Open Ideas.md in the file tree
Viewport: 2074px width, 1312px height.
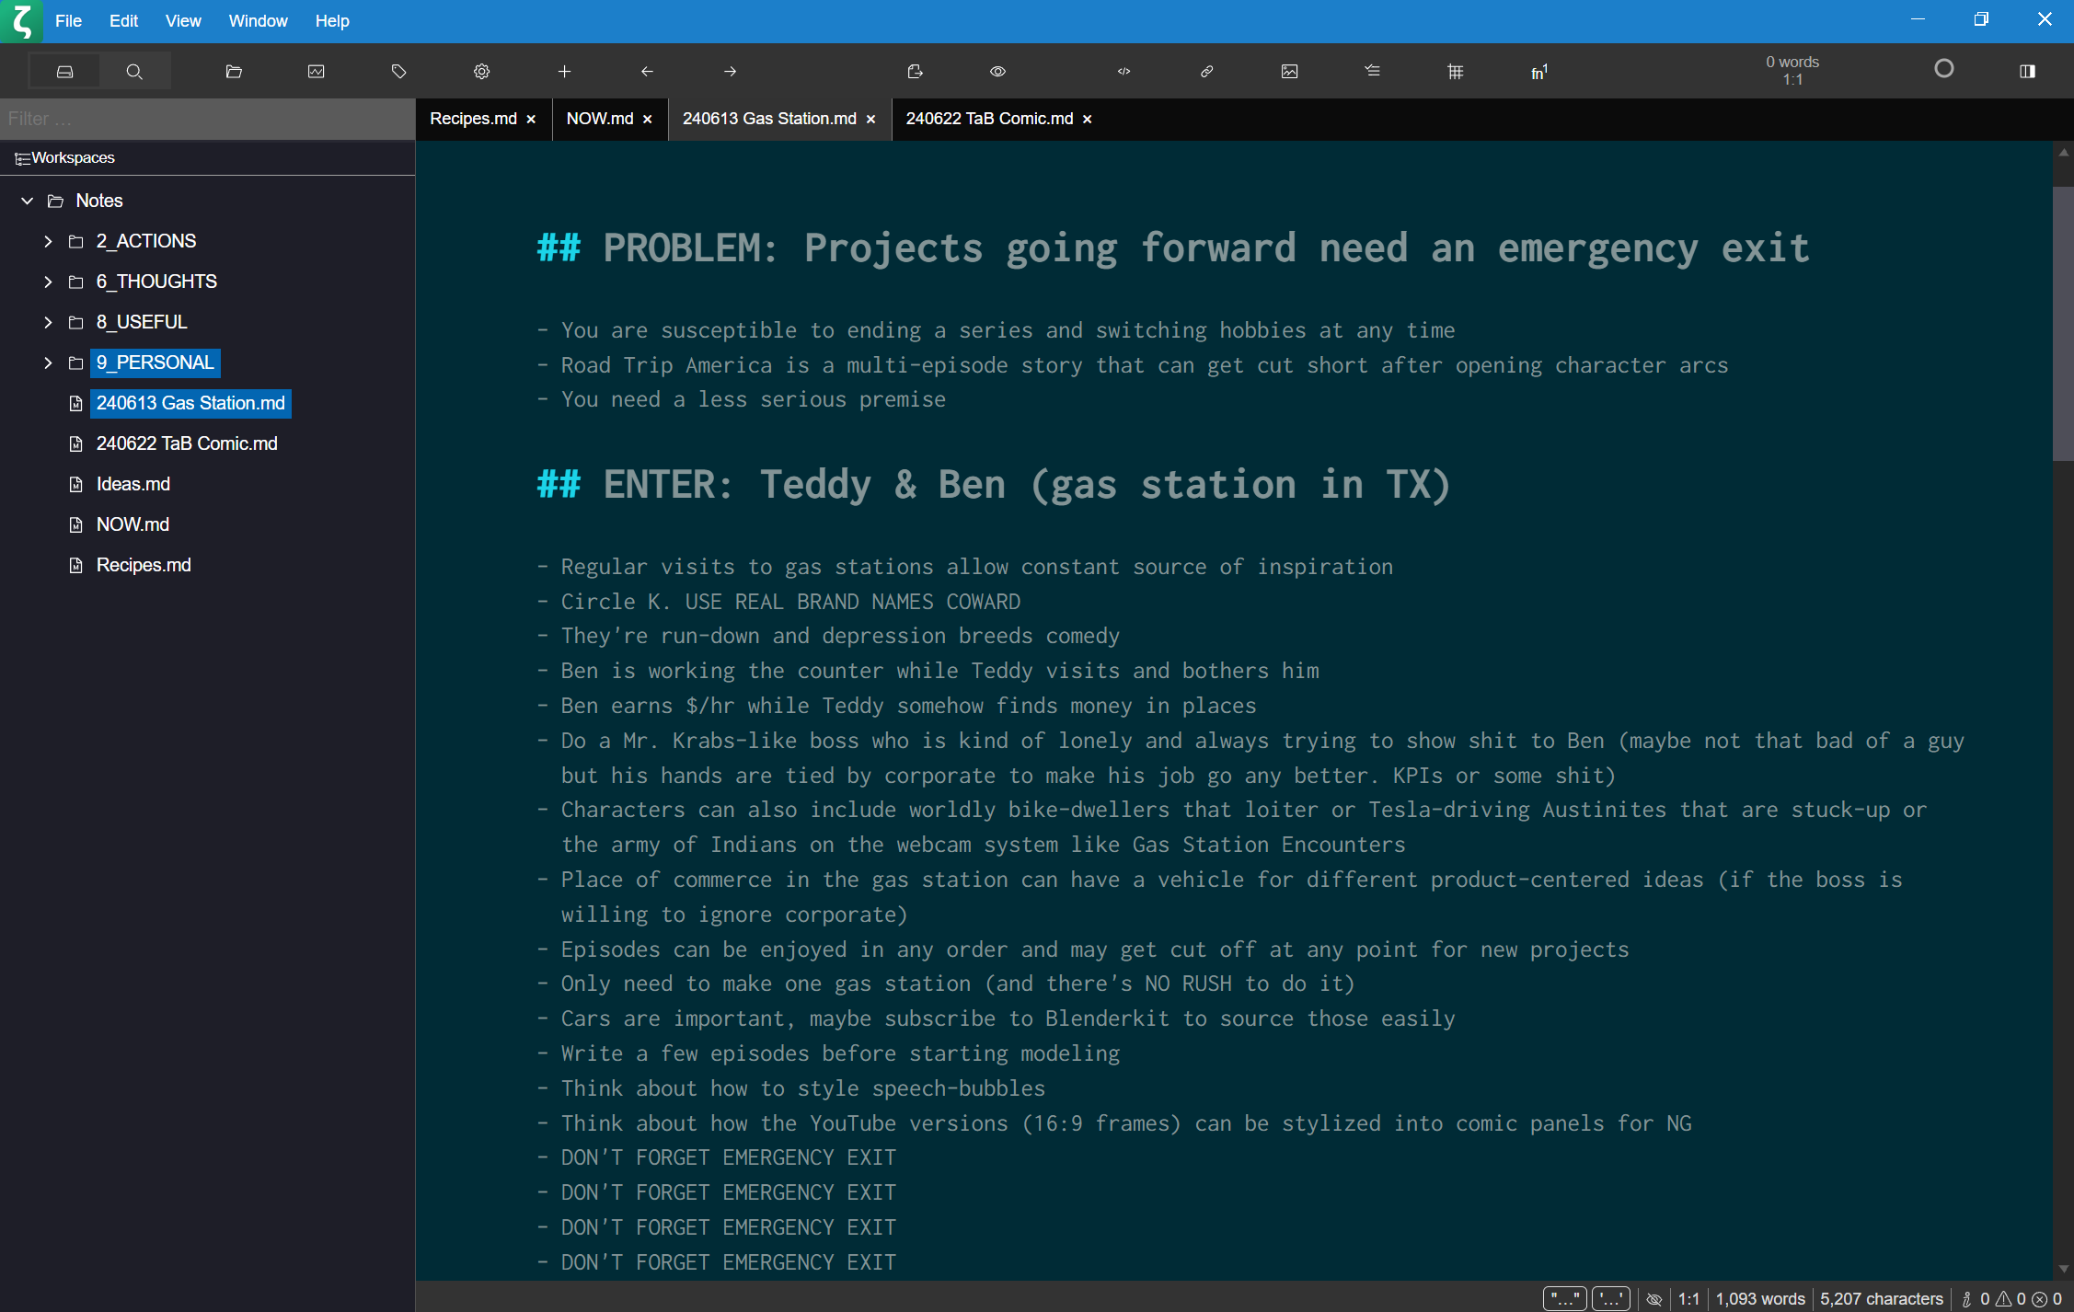coord(133,484)
